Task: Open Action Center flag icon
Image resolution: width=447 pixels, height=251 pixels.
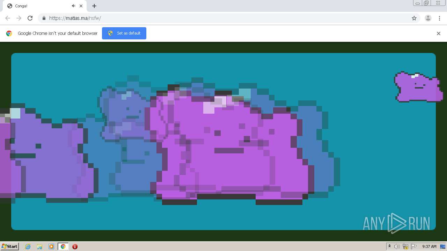Action: (414, 246)
